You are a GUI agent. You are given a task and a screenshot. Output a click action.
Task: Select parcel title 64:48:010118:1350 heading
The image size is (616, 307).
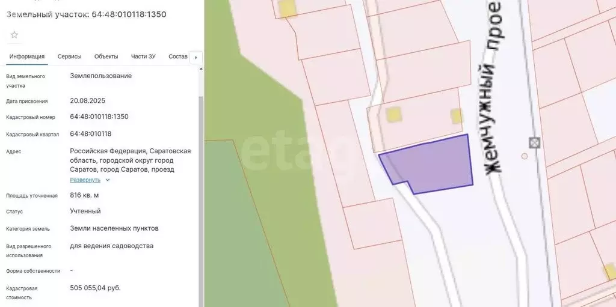pos(86,14)
